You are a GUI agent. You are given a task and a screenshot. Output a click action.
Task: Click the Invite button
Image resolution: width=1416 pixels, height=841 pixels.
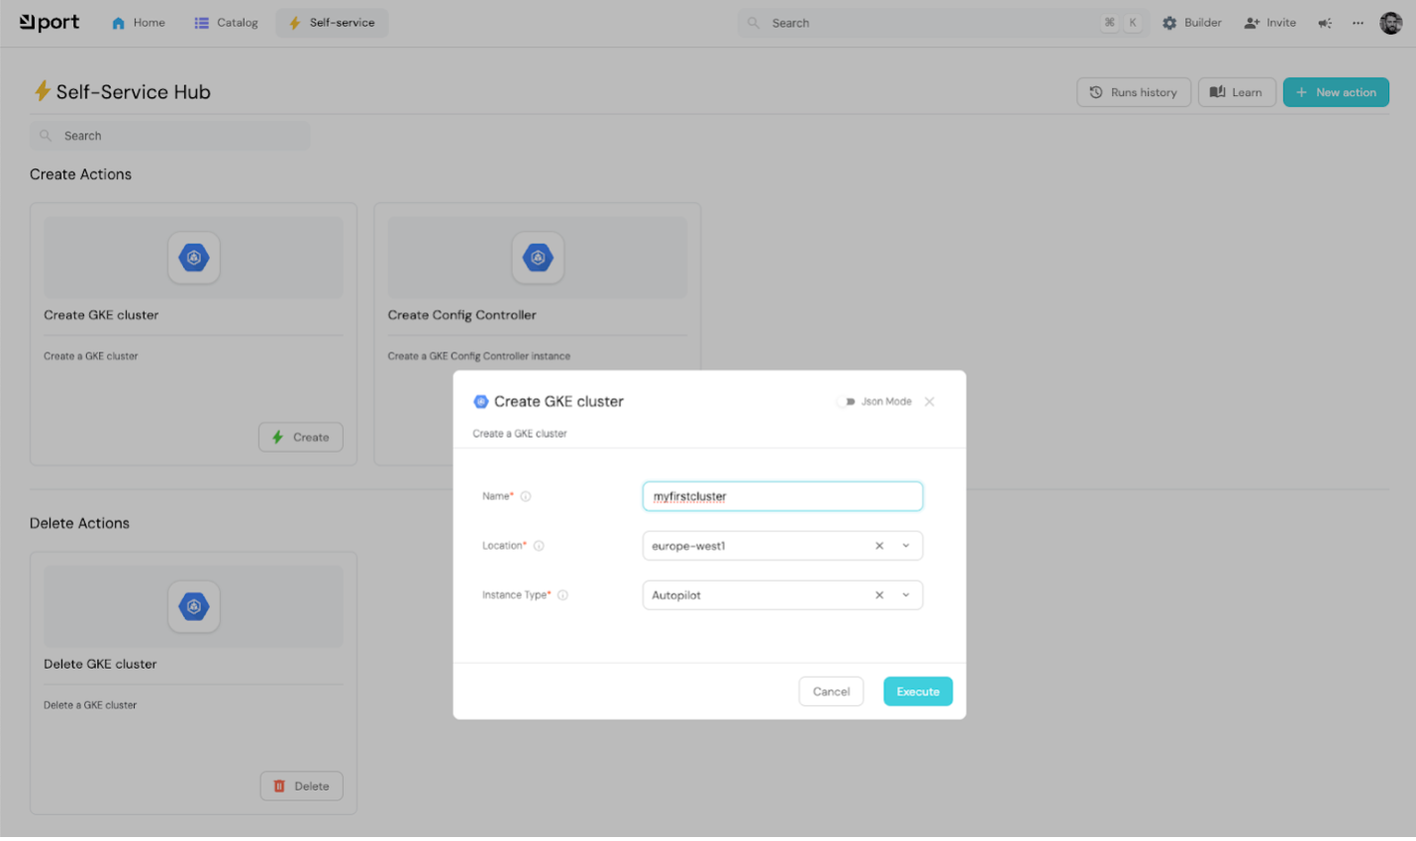point(1270,23)
